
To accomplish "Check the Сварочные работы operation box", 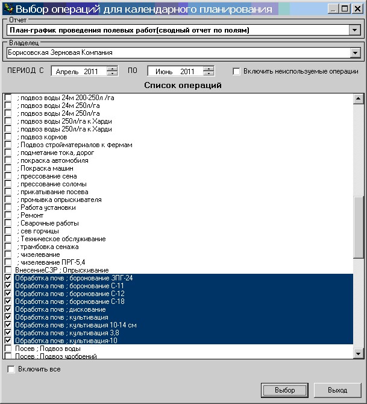I will [x=8, y=223].
